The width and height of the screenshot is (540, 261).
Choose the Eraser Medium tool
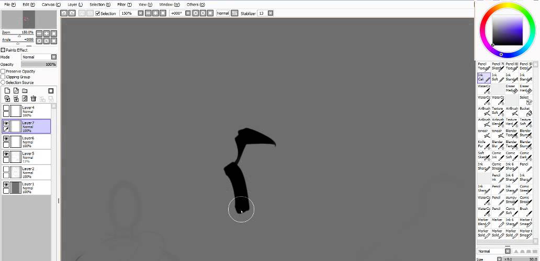pos(512,89)
